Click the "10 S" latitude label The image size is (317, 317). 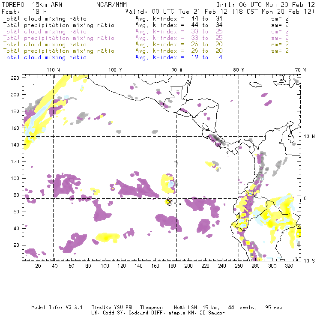[x=309, y=261]
